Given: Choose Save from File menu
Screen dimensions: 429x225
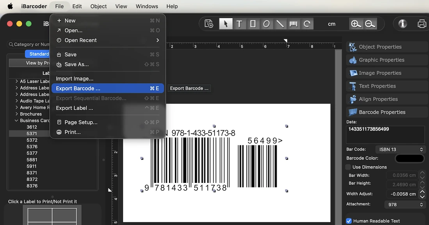Looking at the screenshot, I should 107,55.
